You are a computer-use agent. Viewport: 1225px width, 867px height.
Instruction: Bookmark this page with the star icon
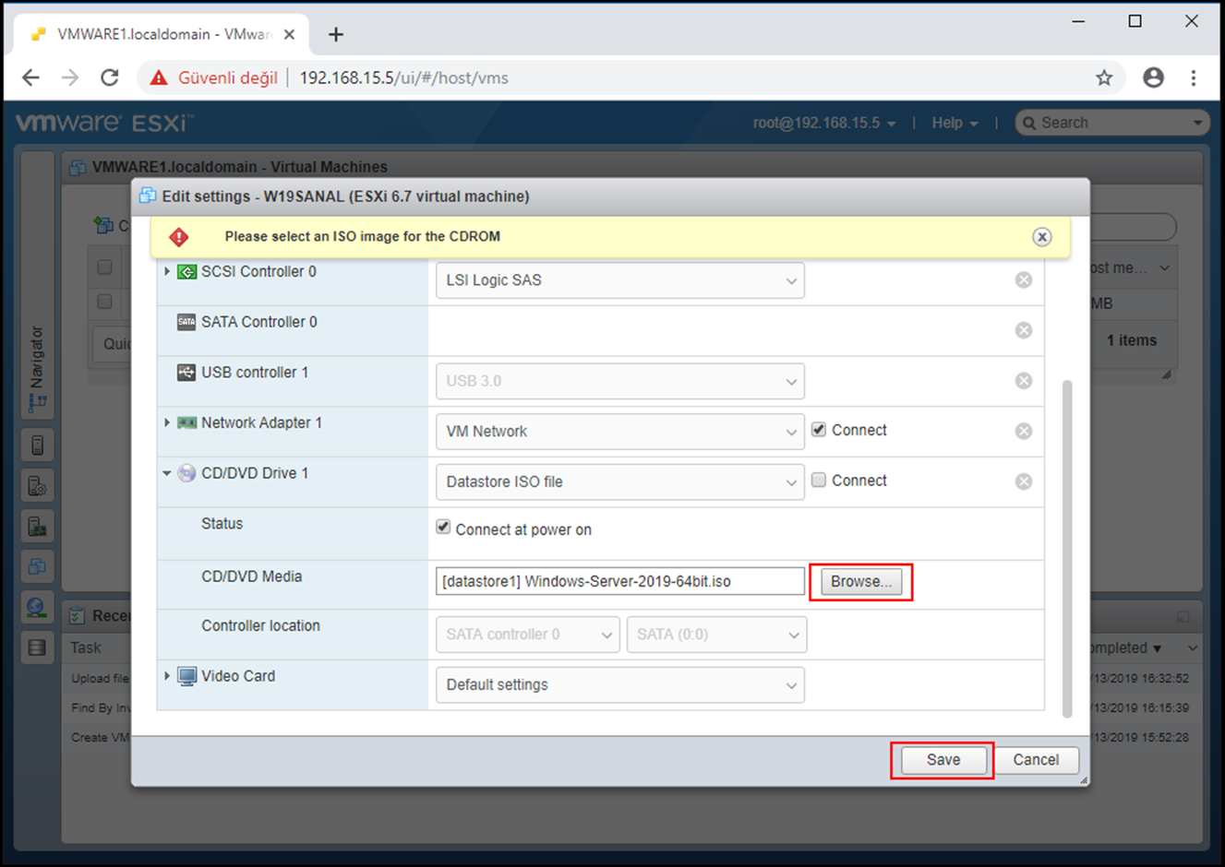pos(1104,77)
